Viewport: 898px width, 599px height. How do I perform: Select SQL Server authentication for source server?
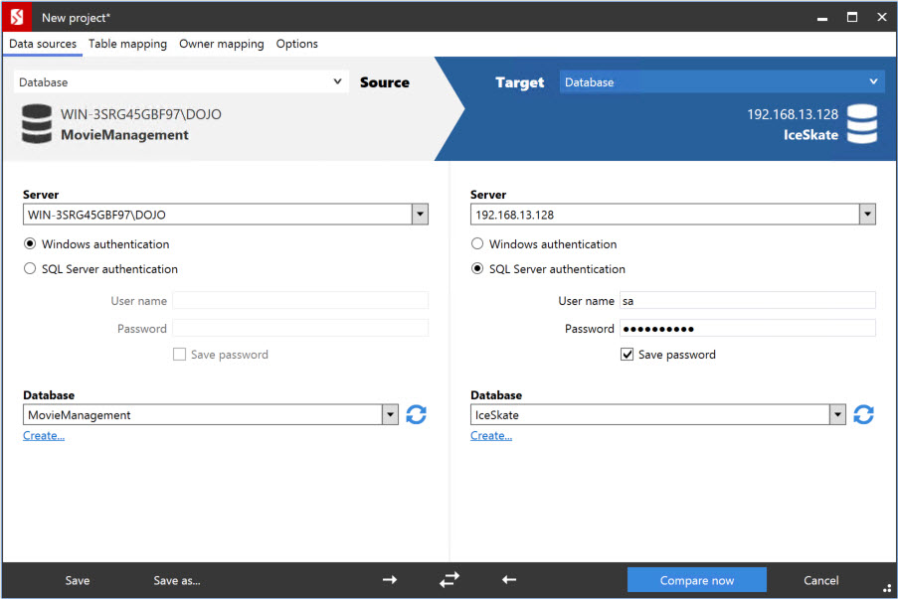point(30,268)
